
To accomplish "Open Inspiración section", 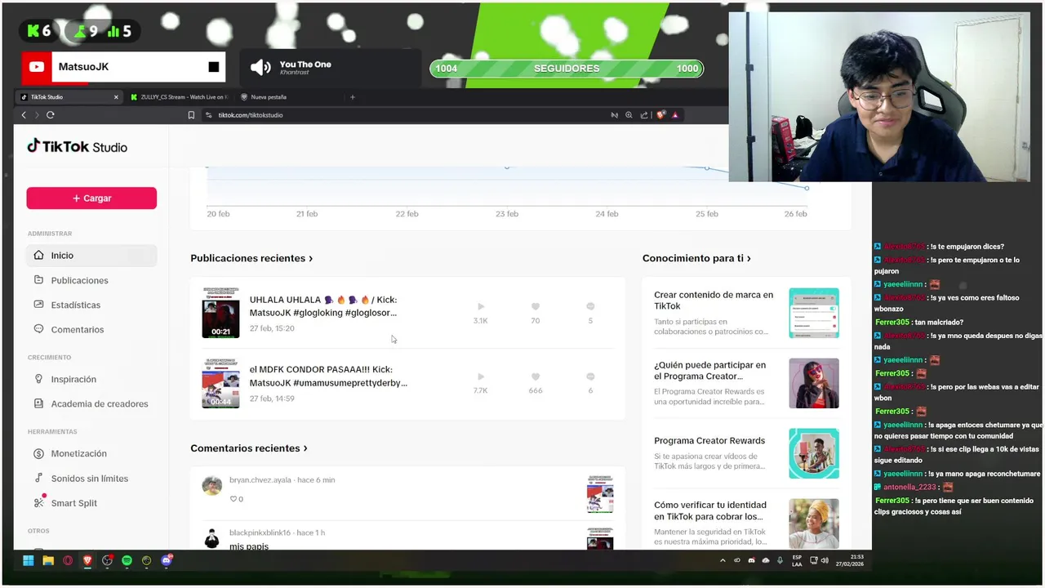I will click(x=91, y=379).
